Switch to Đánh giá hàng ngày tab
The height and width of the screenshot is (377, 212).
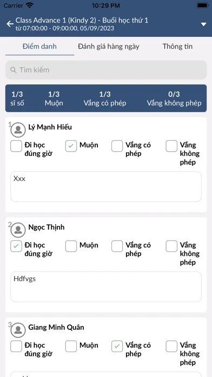pos(109,47)
